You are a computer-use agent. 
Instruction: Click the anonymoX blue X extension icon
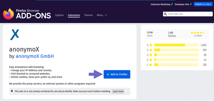14,35
